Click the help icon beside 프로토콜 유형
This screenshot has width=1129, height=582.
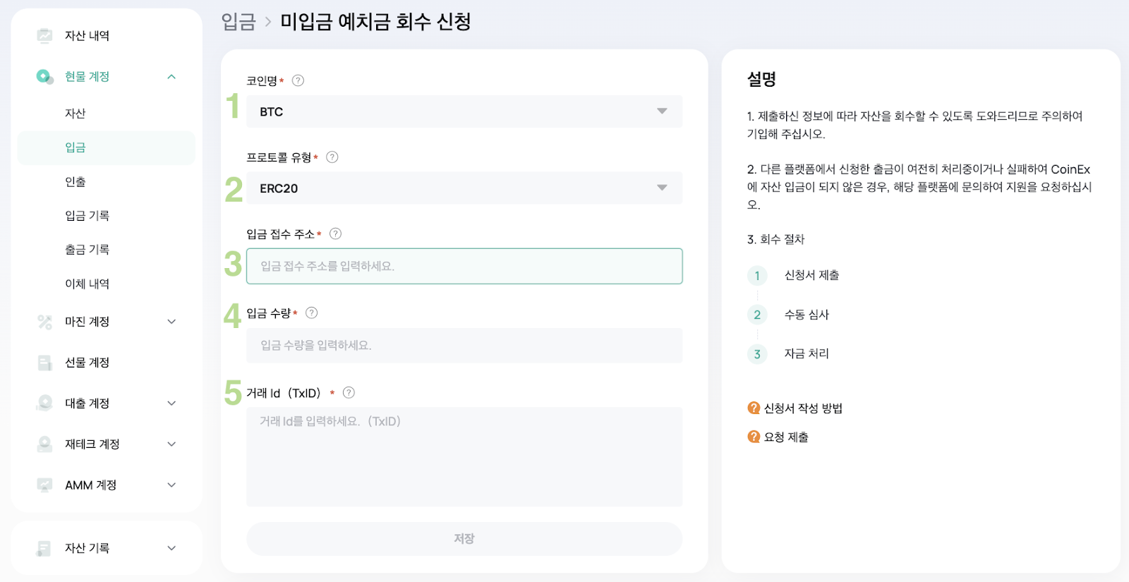332,157
